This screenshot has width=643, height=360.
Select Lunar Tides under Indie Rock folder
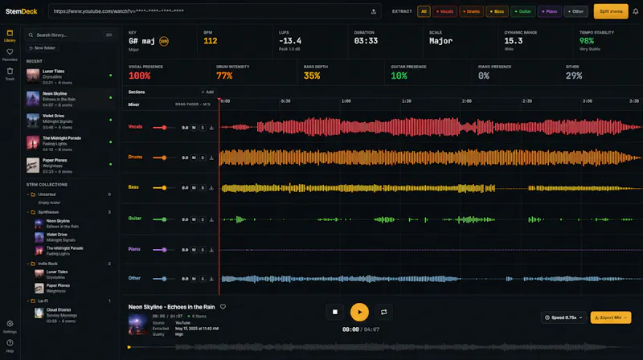70,274
